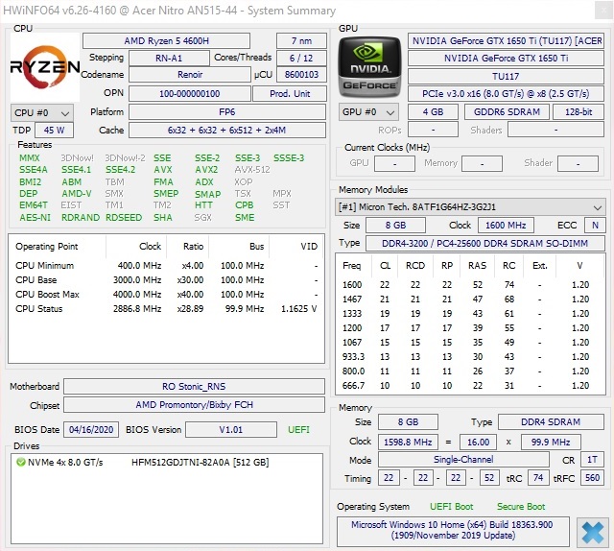Click the GTX 1650 Ti (TU117) [ACER field
The image size is (614, 551).
tap(506, 40)
